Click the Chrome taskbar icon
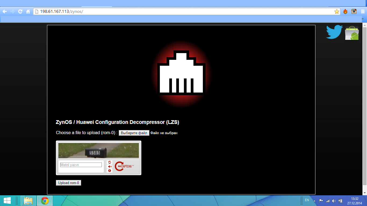The height and width of the screenshot is (206, 367). [x=45, y=201]
